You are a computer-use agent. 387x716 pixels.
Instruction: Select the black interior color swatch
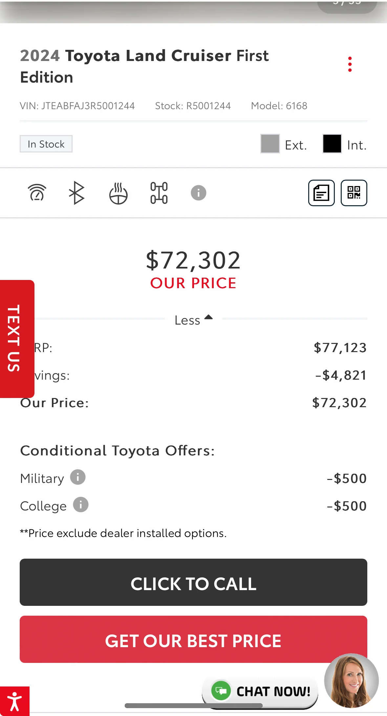click(332, 144)
